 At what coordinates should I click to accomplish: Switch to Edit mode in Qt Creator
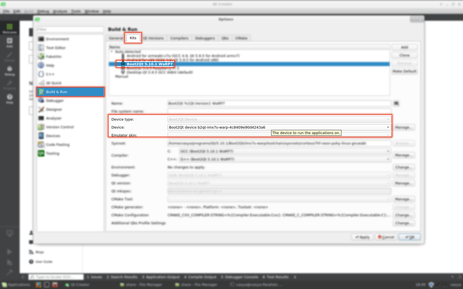[10, 43]
